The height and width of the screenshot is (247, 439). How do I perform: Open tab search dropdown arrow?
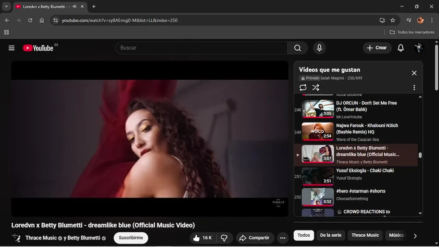(6, 7)
